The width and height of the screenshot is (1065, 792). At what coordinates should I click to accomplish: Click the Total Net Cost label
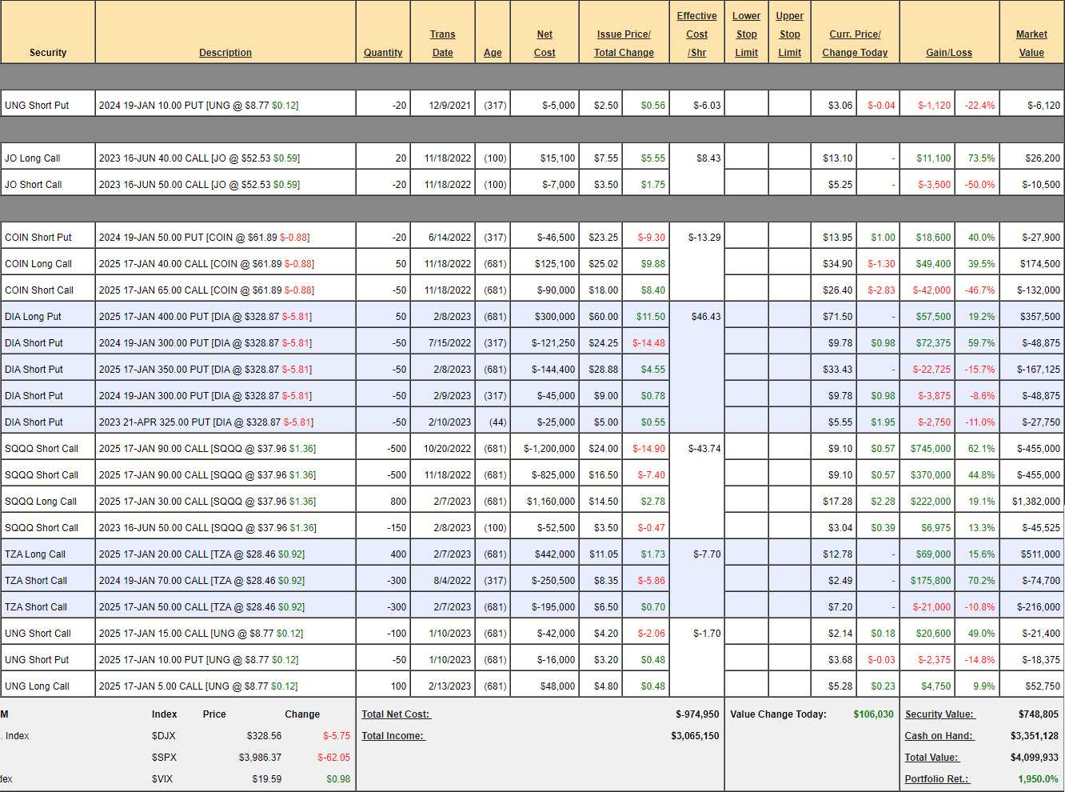395,714
